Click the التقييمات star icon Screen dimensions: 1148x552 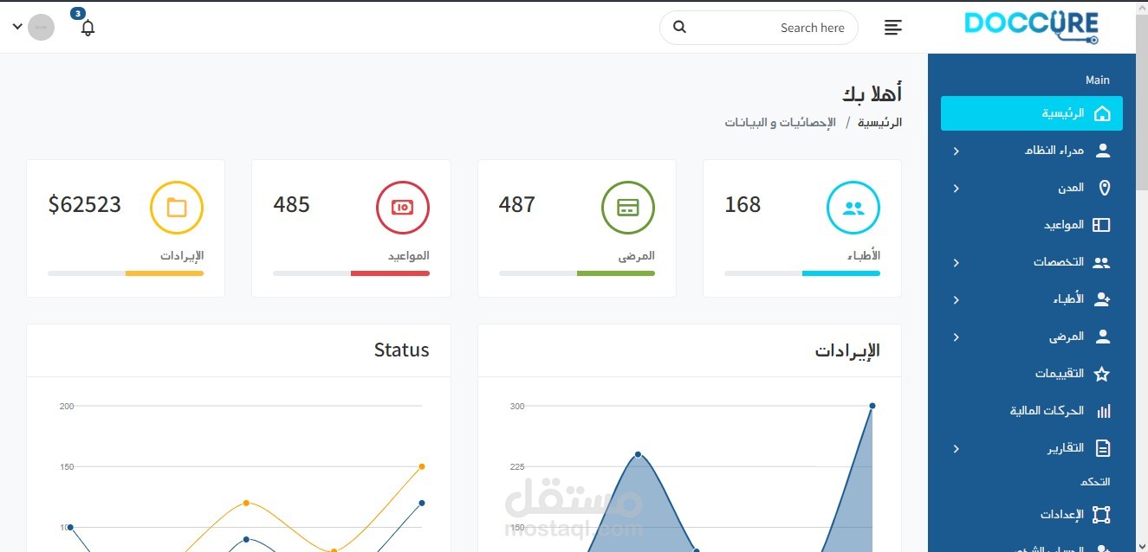(1101, 374)
